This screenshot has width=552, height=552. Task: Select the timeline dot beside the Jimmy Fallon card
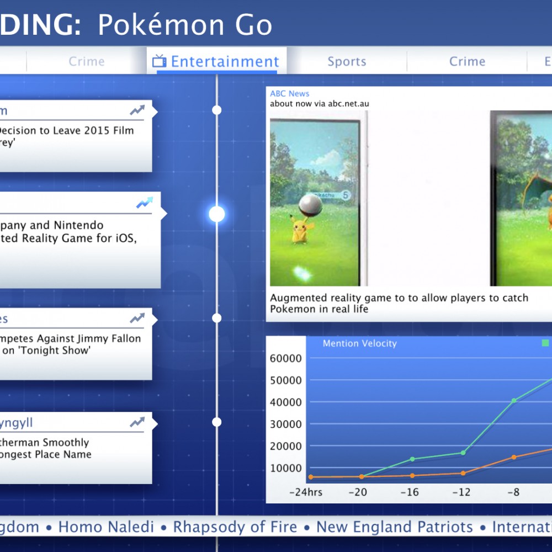pyautogui.click(x=217, y=318)
